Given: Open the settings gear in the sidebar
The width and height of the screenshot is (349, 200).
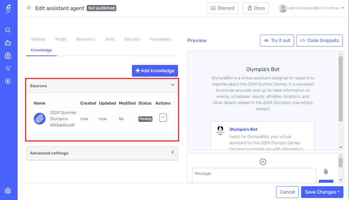Looking at the screenshot, I should click(x=8, y=191).
